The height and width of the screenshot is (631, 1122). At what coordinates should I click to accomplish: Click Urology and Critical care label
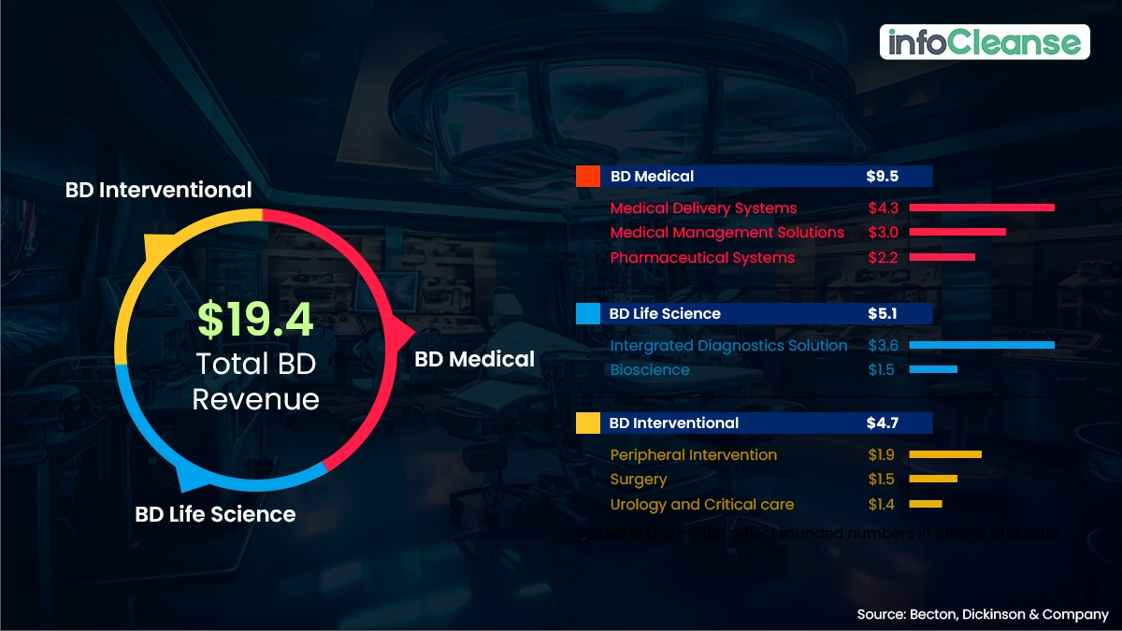click(x=701, y=505)
